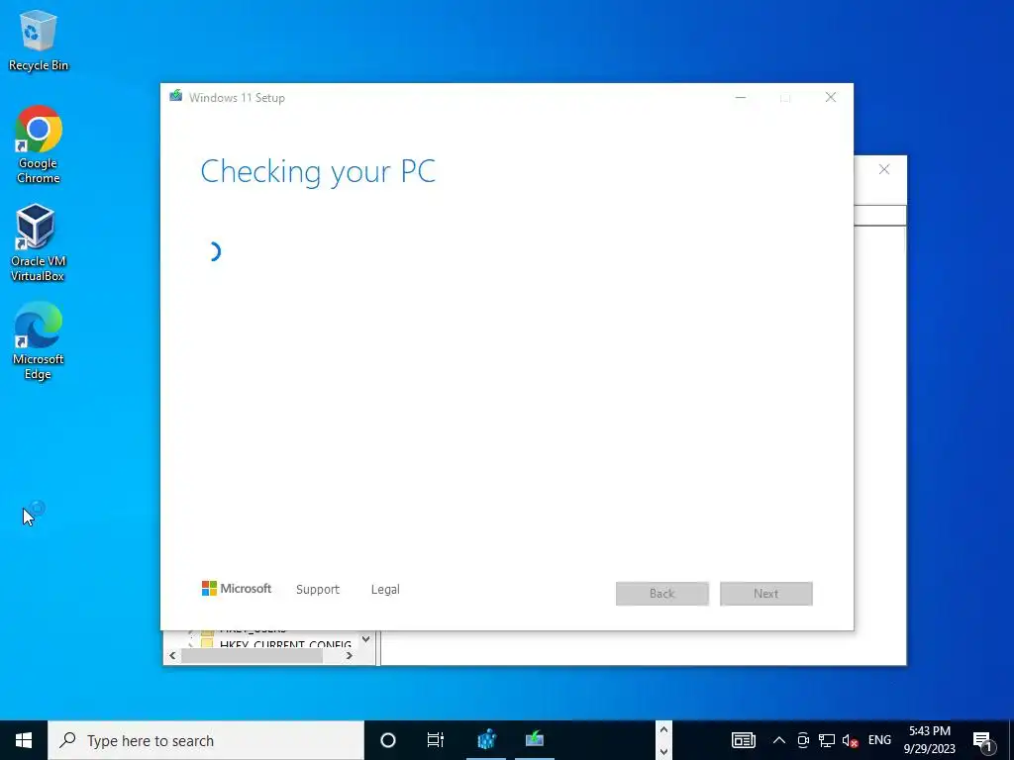Open the Windows Start menu
The height and width of the screenshot is (760, 1014).
coord(24,740)
